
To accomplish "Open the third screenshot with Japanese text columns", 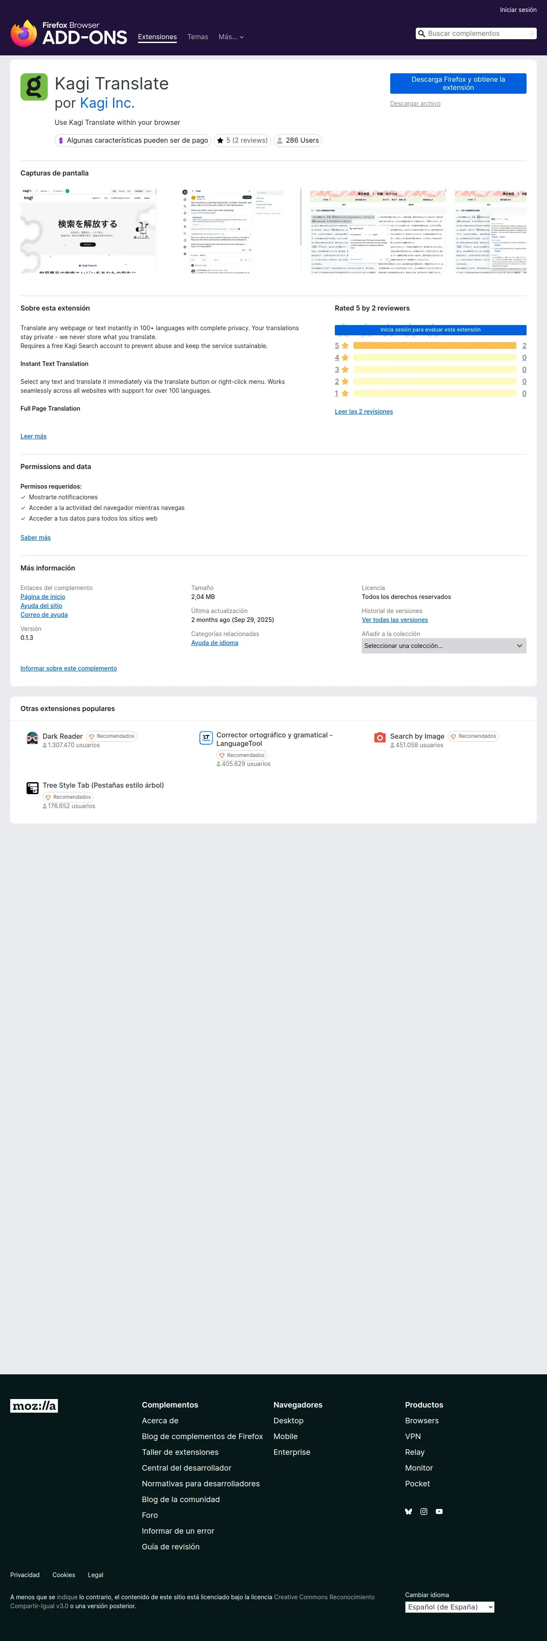I will click(377, 230).
